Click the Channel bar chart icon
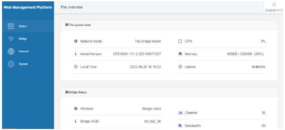Viewport: 285px width, 130px height. point(180,113)
